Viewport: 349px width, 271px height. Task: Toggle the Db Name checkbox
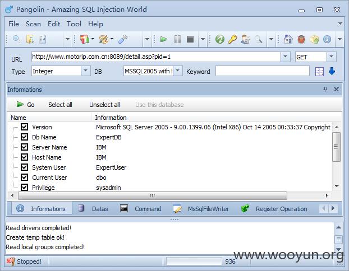[x=24, y=137]
